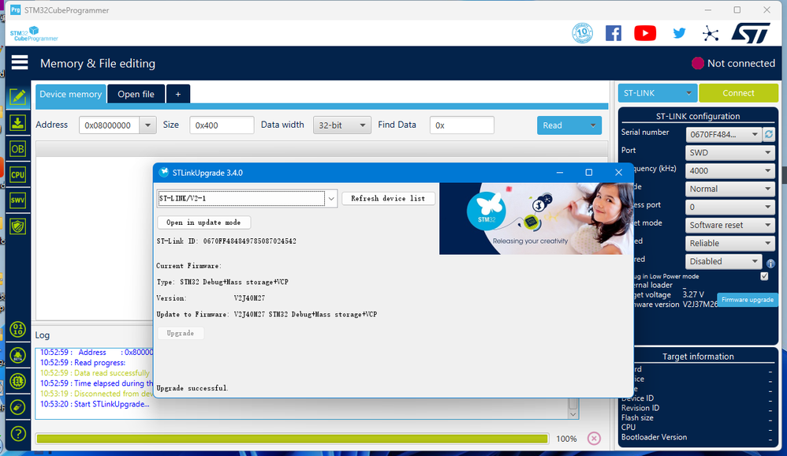
Task: Select the Memory & File editing pencil icon
Action: [x=18, y=96]
